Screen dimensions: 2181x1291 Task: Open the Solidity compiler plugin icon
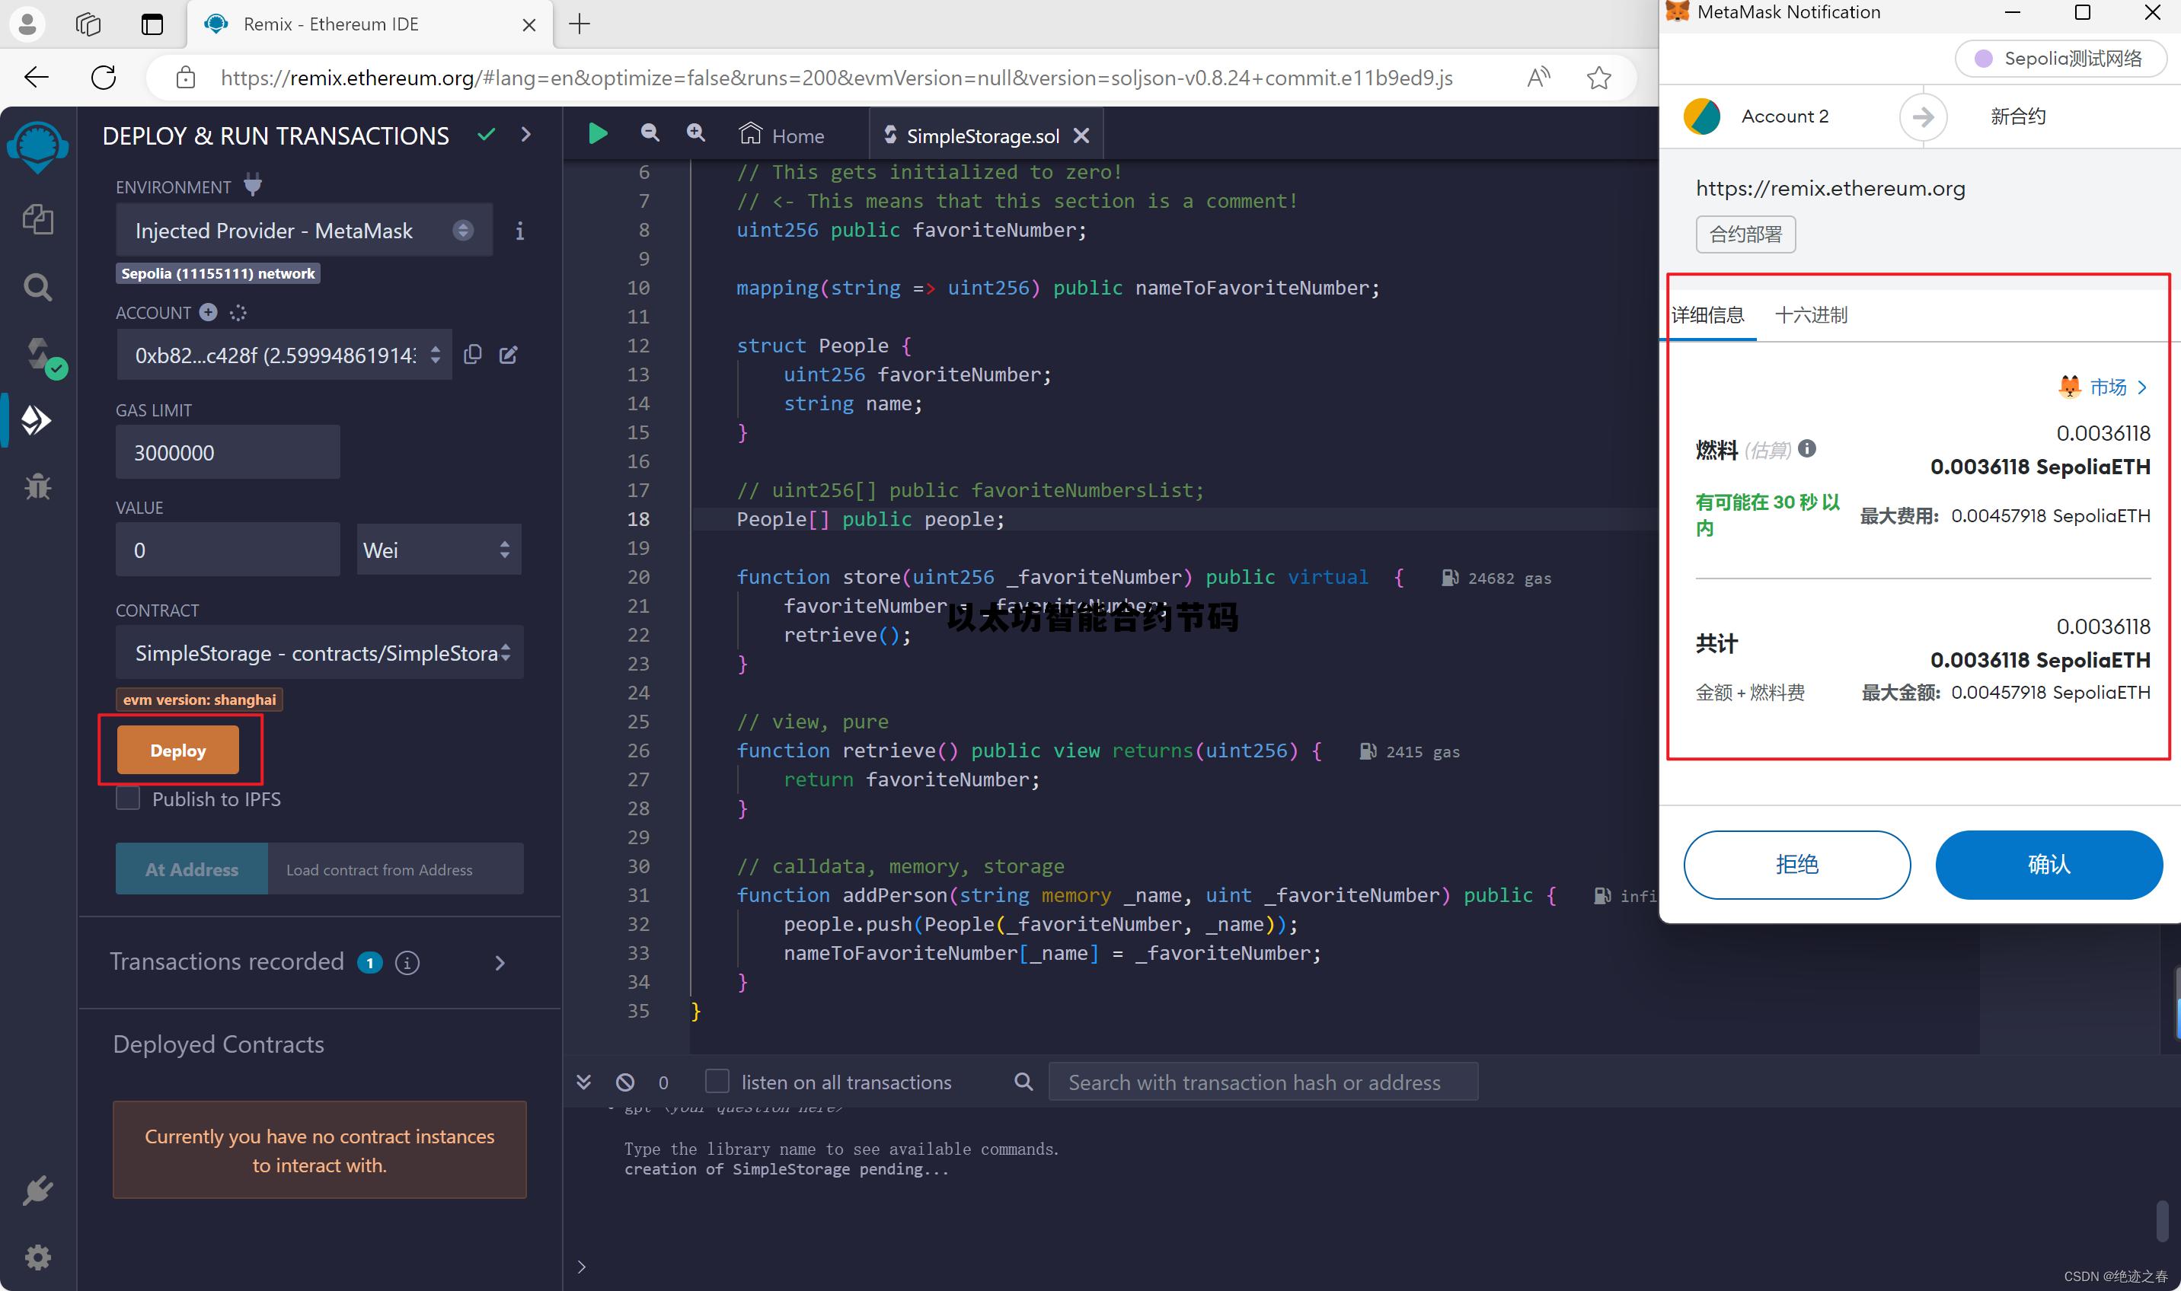point(39,354)
